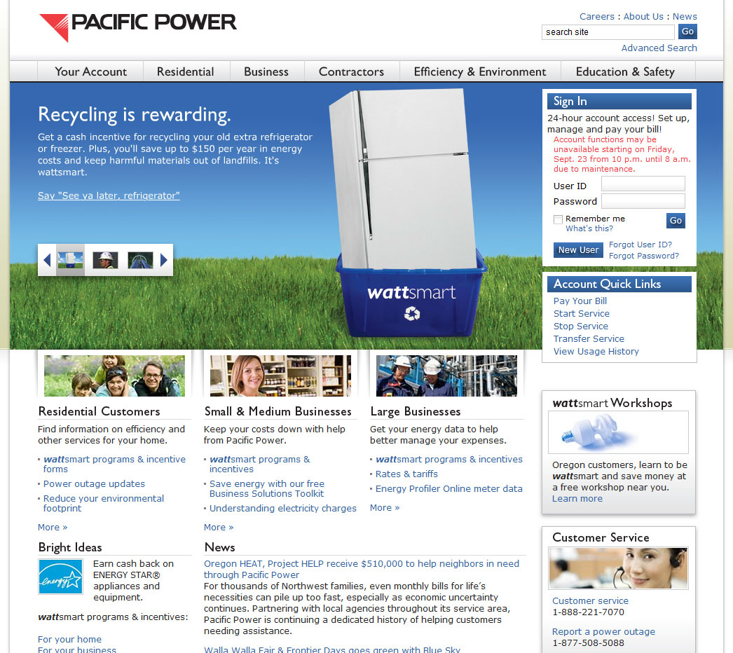
Task: Click More » under Small & Medium Businesses
Action: tap(219, 528)
